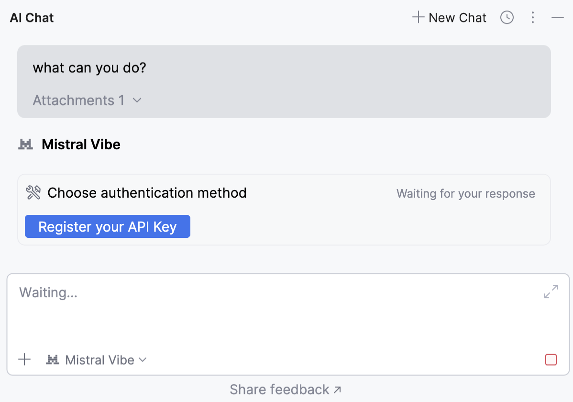Start a New Chat from the header

448,17
